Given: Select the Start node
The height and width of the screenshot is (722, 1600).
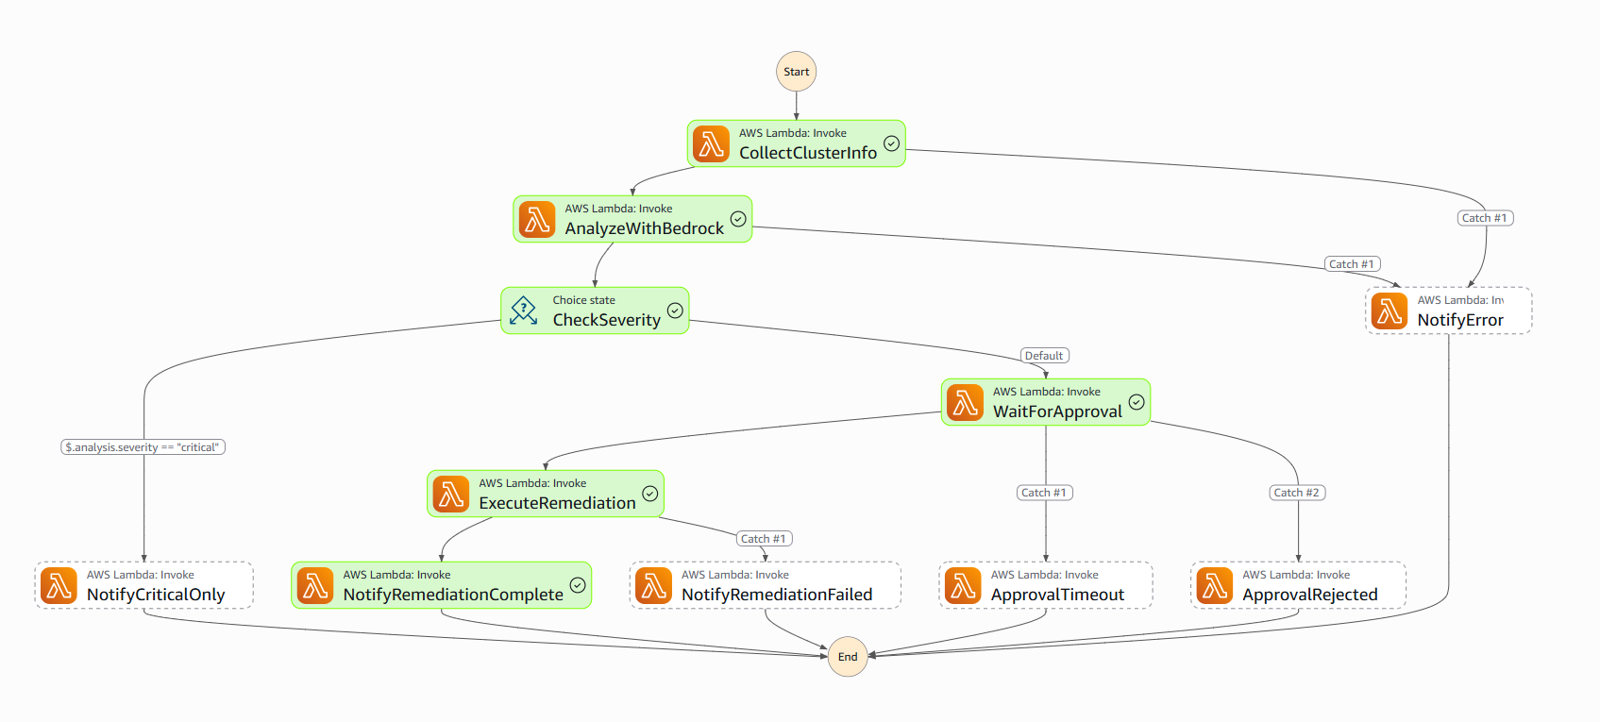Looking at the screenshot, I should [x=797, y=72].
